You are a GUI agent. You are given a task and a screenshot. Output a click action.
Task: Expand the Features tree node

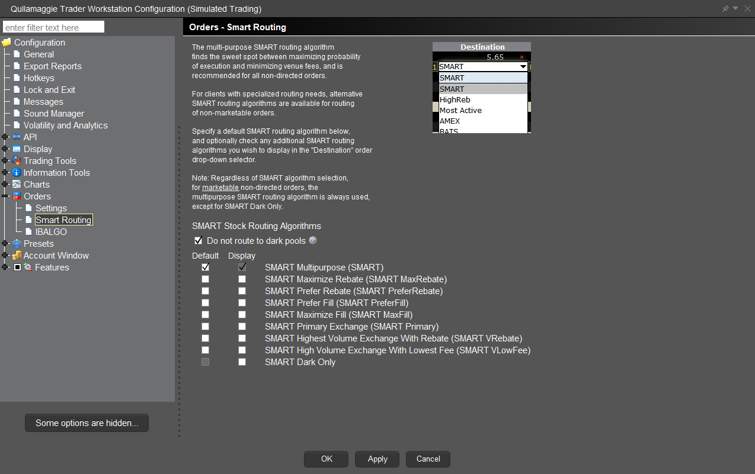tap(5, 267)
